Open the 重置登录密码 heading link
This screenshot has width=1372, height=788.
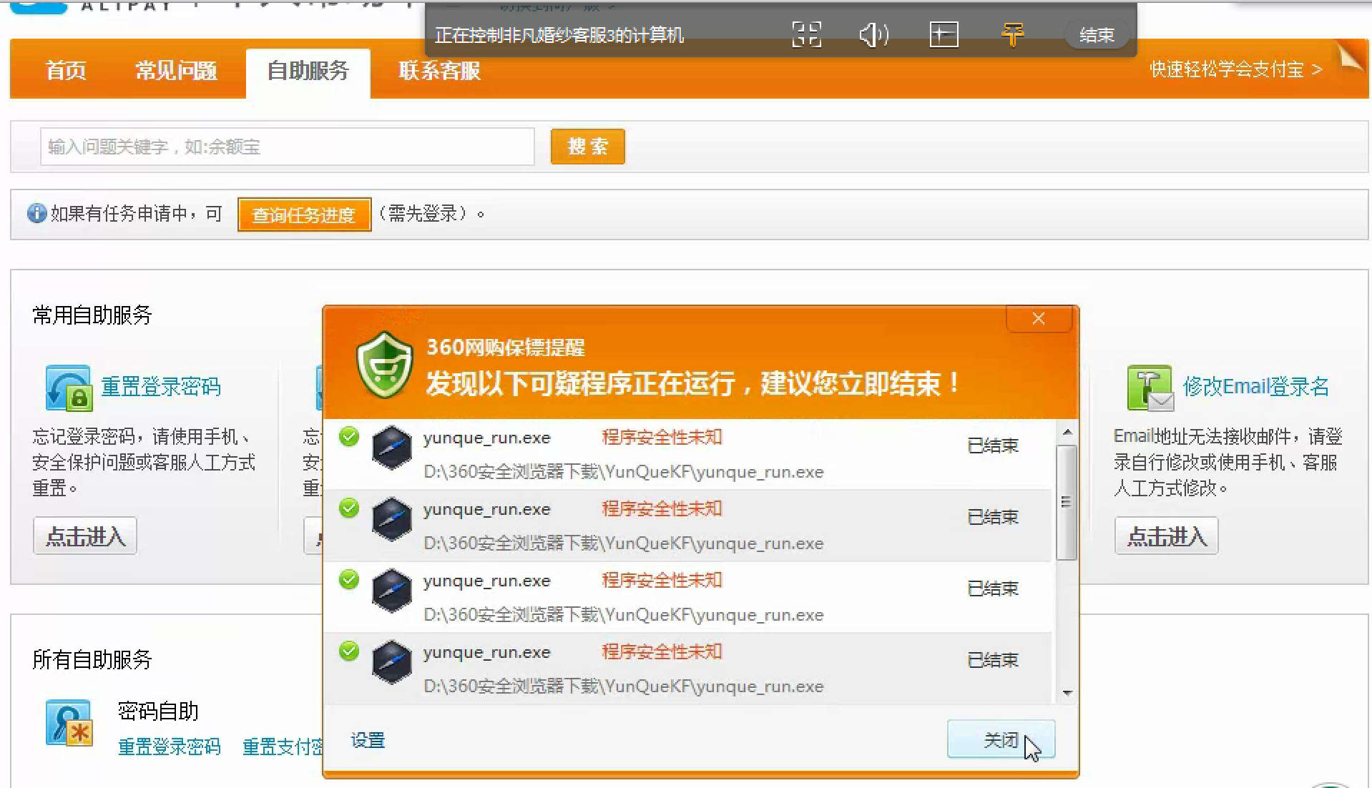coord(161,386)
